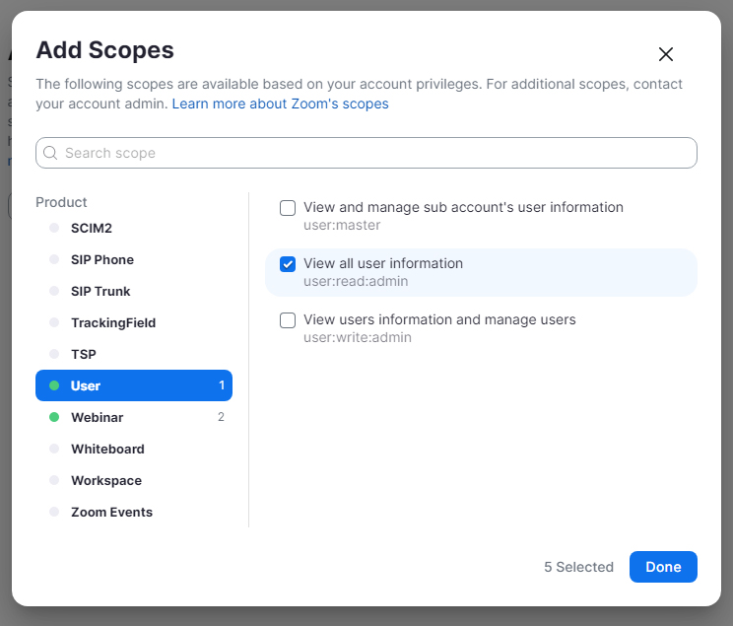Click gray status dot beside SIP Phone
Screen dimensions: 733x626
pyautogui.click(x=54, y=259)
